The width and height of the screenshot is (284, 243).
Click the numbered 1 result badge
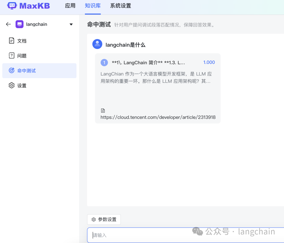(x=104, y=63)
